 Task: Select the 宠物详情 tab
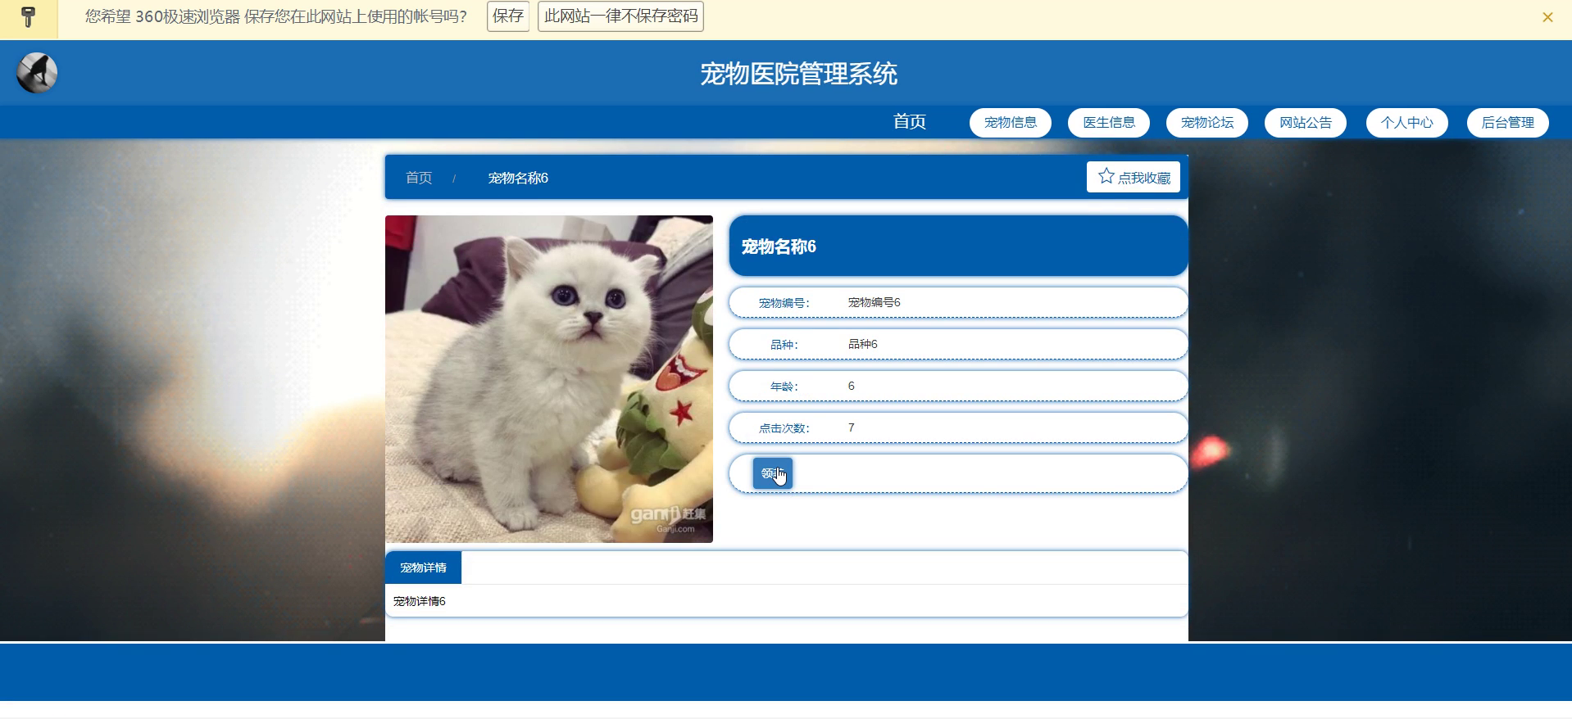click(423, 568)
